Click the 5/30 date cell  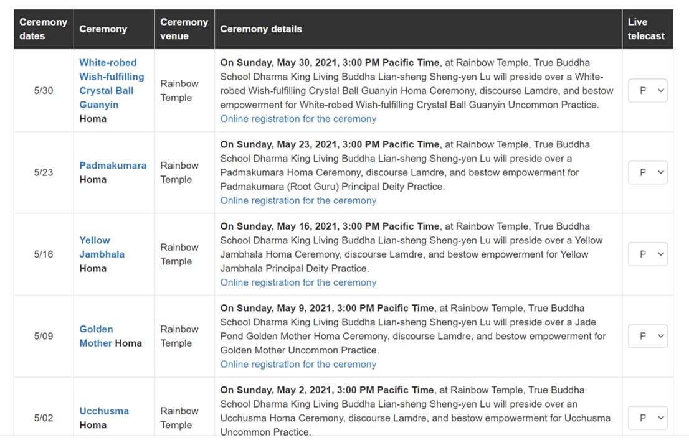point(44,90)
